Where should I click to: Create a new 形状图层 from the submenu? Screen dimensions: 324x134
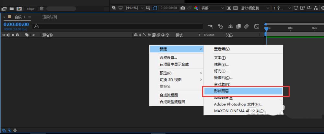[x=243, y=91]
